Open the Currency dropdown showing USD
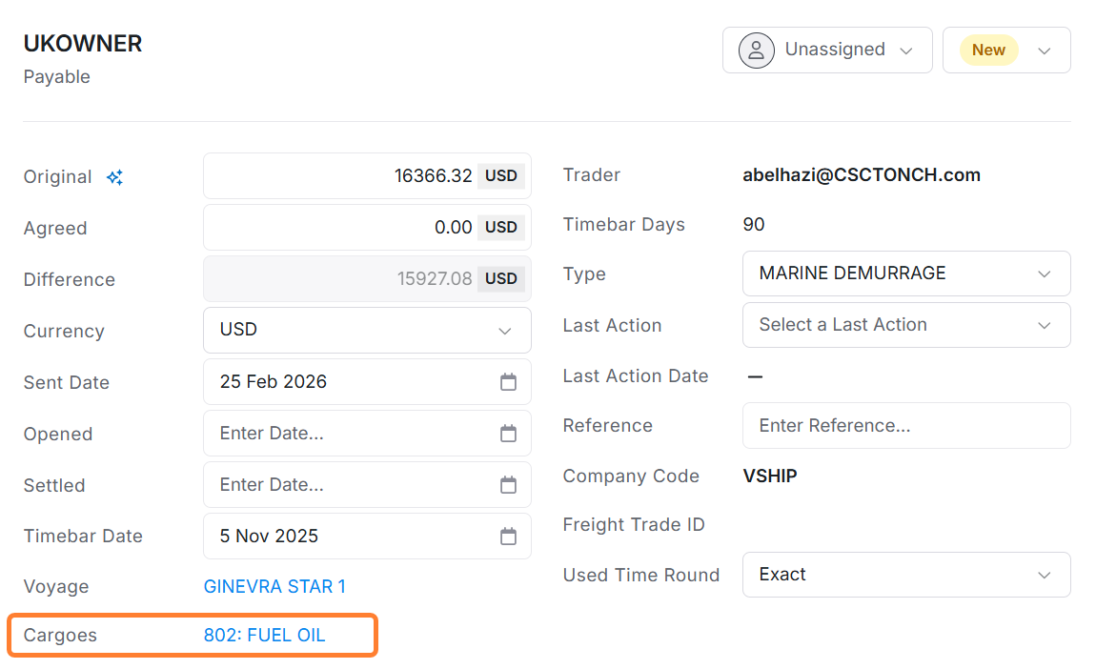The height and width of the screenshot is (669, 1096). coord(505,330)
